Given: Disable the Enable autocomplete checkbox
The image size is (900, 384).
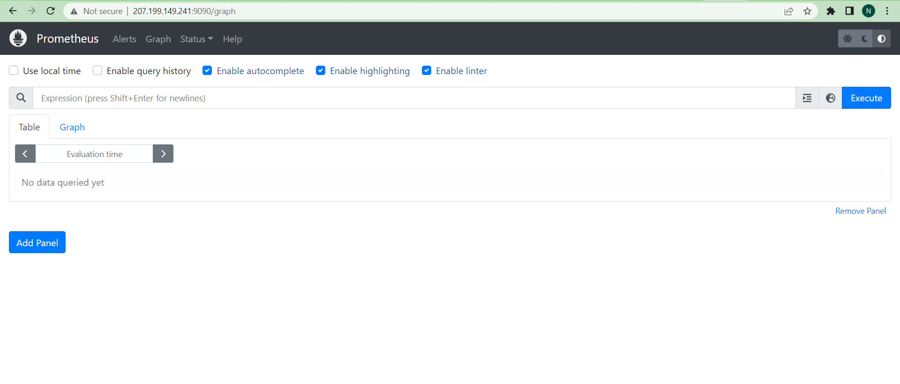Looking at the screenshot, I should pyautogui.click(x=207, y=70).
